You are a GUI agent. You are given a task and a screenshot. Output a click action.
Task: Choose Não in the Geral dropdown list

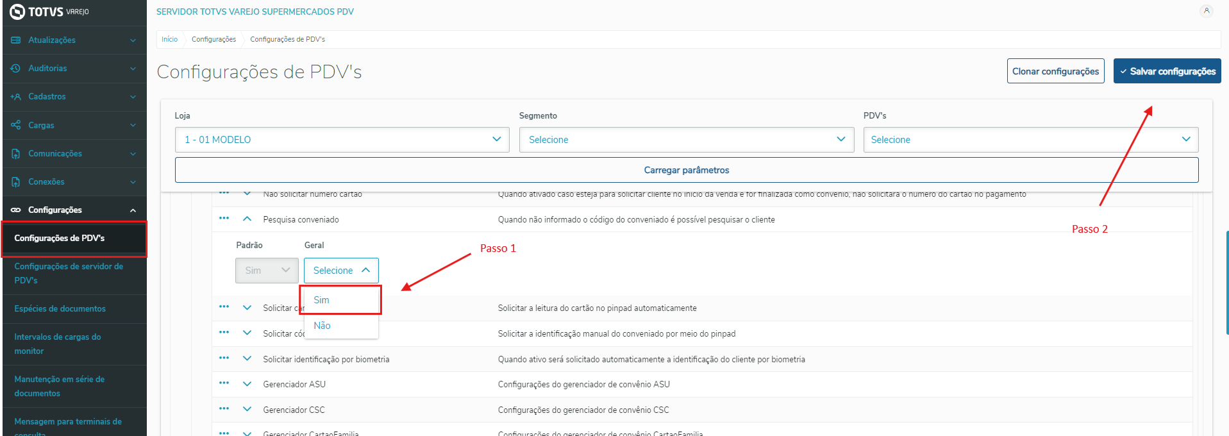click(x=340, y=326)
